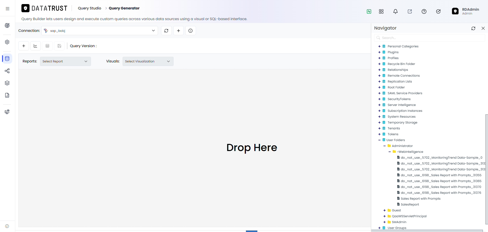Select Recycle Bin Folder item
The image size is (488, 232).
401,64
